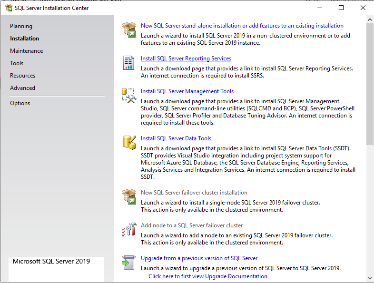Click the SQL Server title bar icon
Viewport: 374px width, 283px height.
click(x=9, y=8)
